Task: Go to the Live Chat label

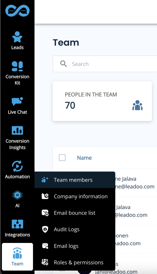Action: pyautogui.click(x=17, y=112)
